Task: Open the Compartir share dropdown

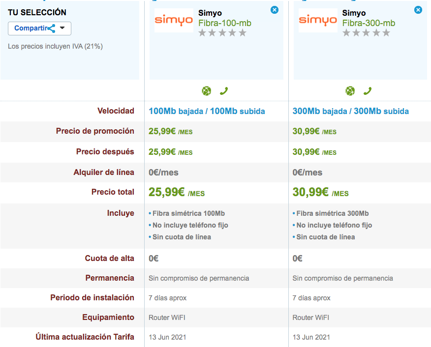Action: [39, 29]
